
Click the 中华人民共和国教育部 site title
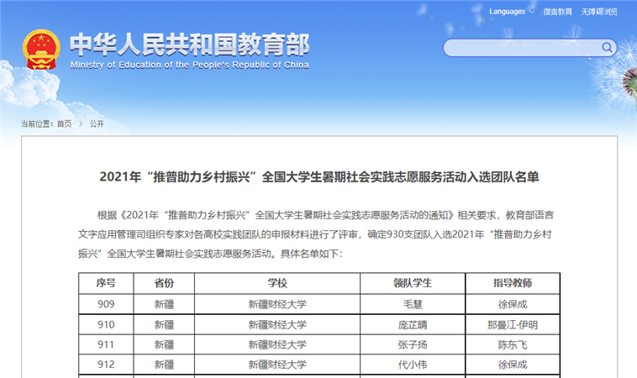coord(189,45)
